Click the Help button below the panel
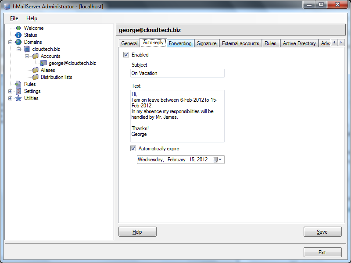Viewport: 351px width, 263px height. tap(137, 232)
